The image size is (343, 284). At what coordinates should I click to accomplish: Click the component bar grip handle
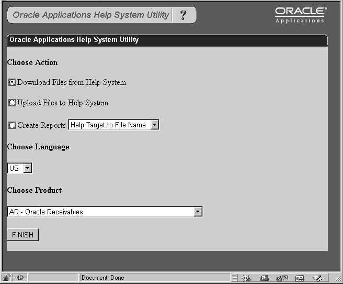(234, 278)
